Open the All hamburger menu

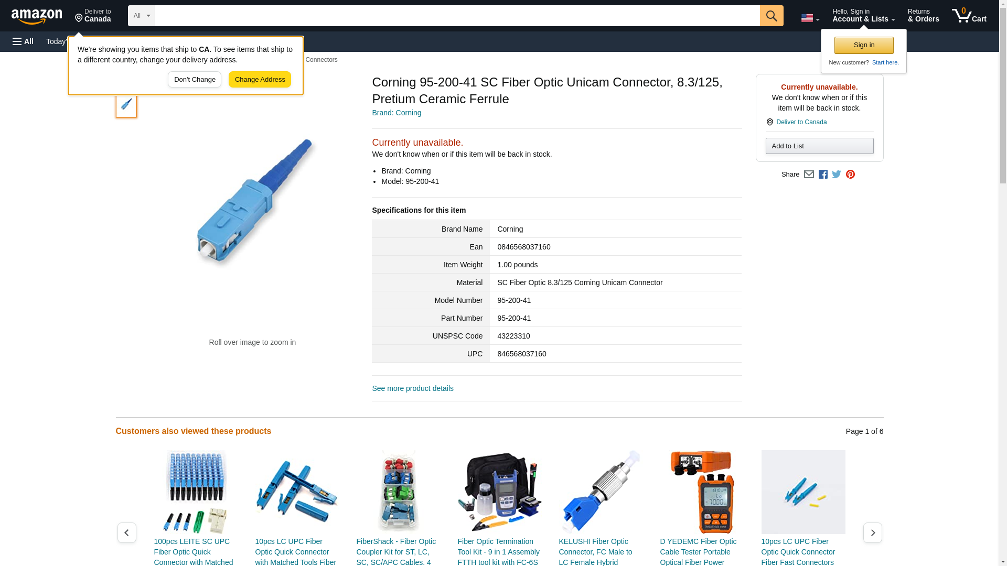click(x=23, y=41)
